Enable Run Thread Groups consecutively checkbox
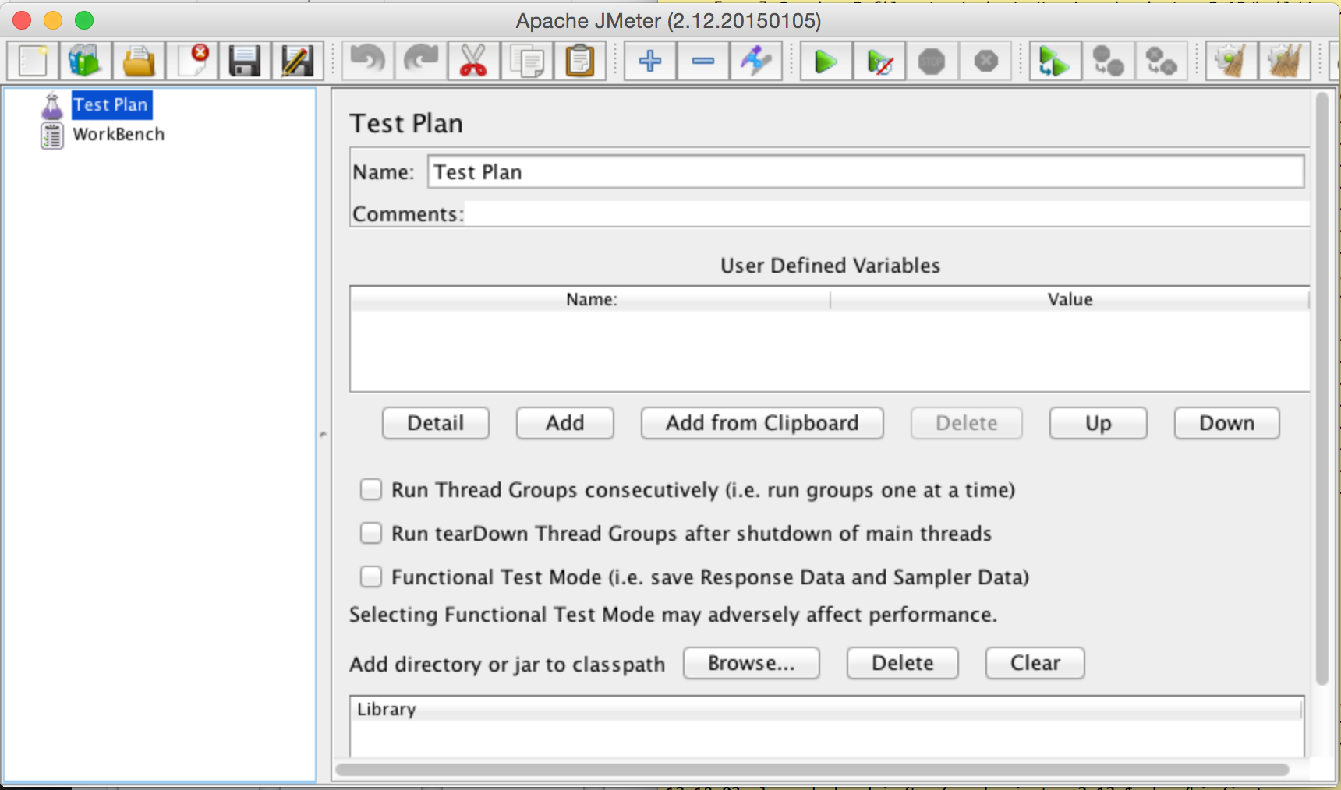This screenshot has height=790, width=1341. [371, 489]
